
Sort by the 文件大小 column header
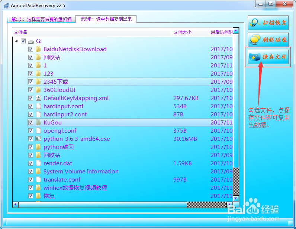tap(190, 32)
